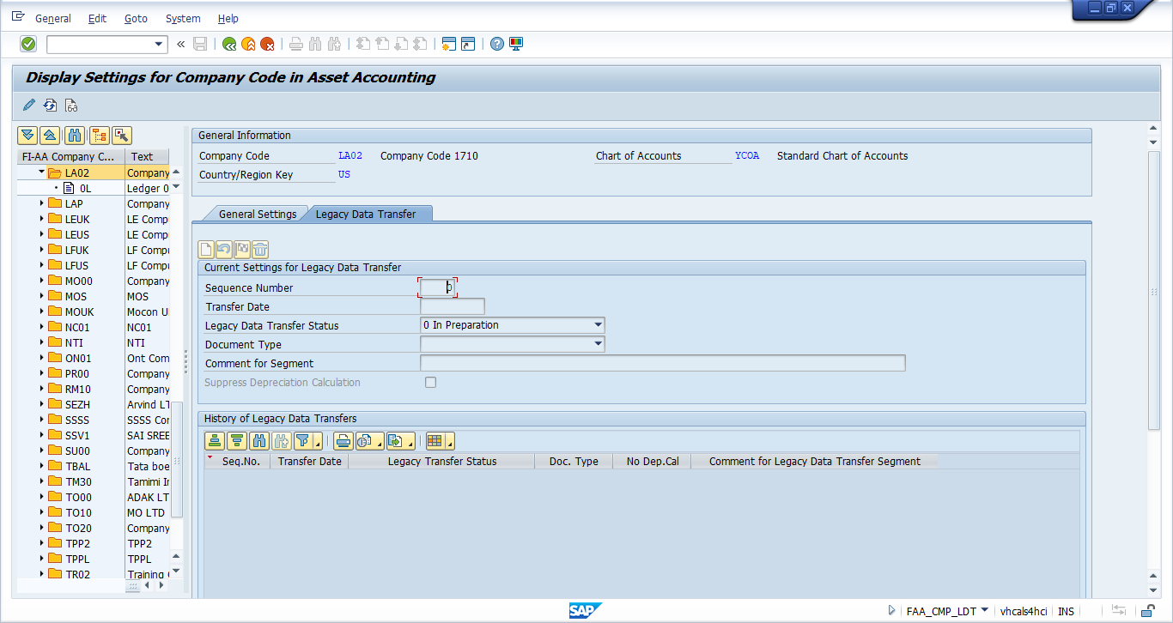
Task: Click the Expand All tree icon
Action: 27,135
